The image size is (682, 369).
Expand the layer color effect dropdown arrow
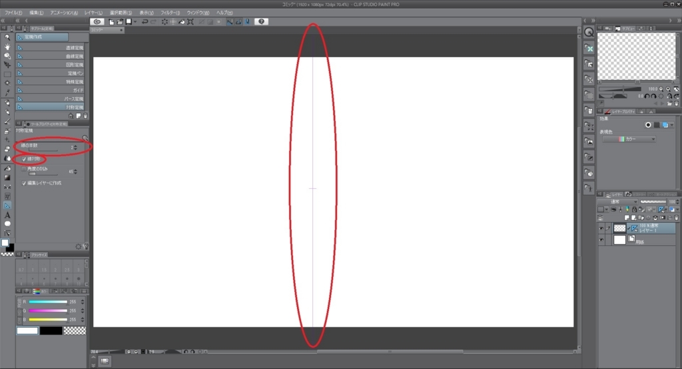pyautogui.click(x=672, y=125)
